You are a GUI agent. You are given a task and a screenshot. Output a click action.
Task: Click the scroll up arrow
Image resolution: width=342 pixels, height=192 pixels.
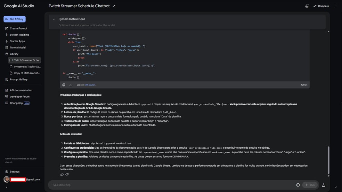tap(328, 32)
